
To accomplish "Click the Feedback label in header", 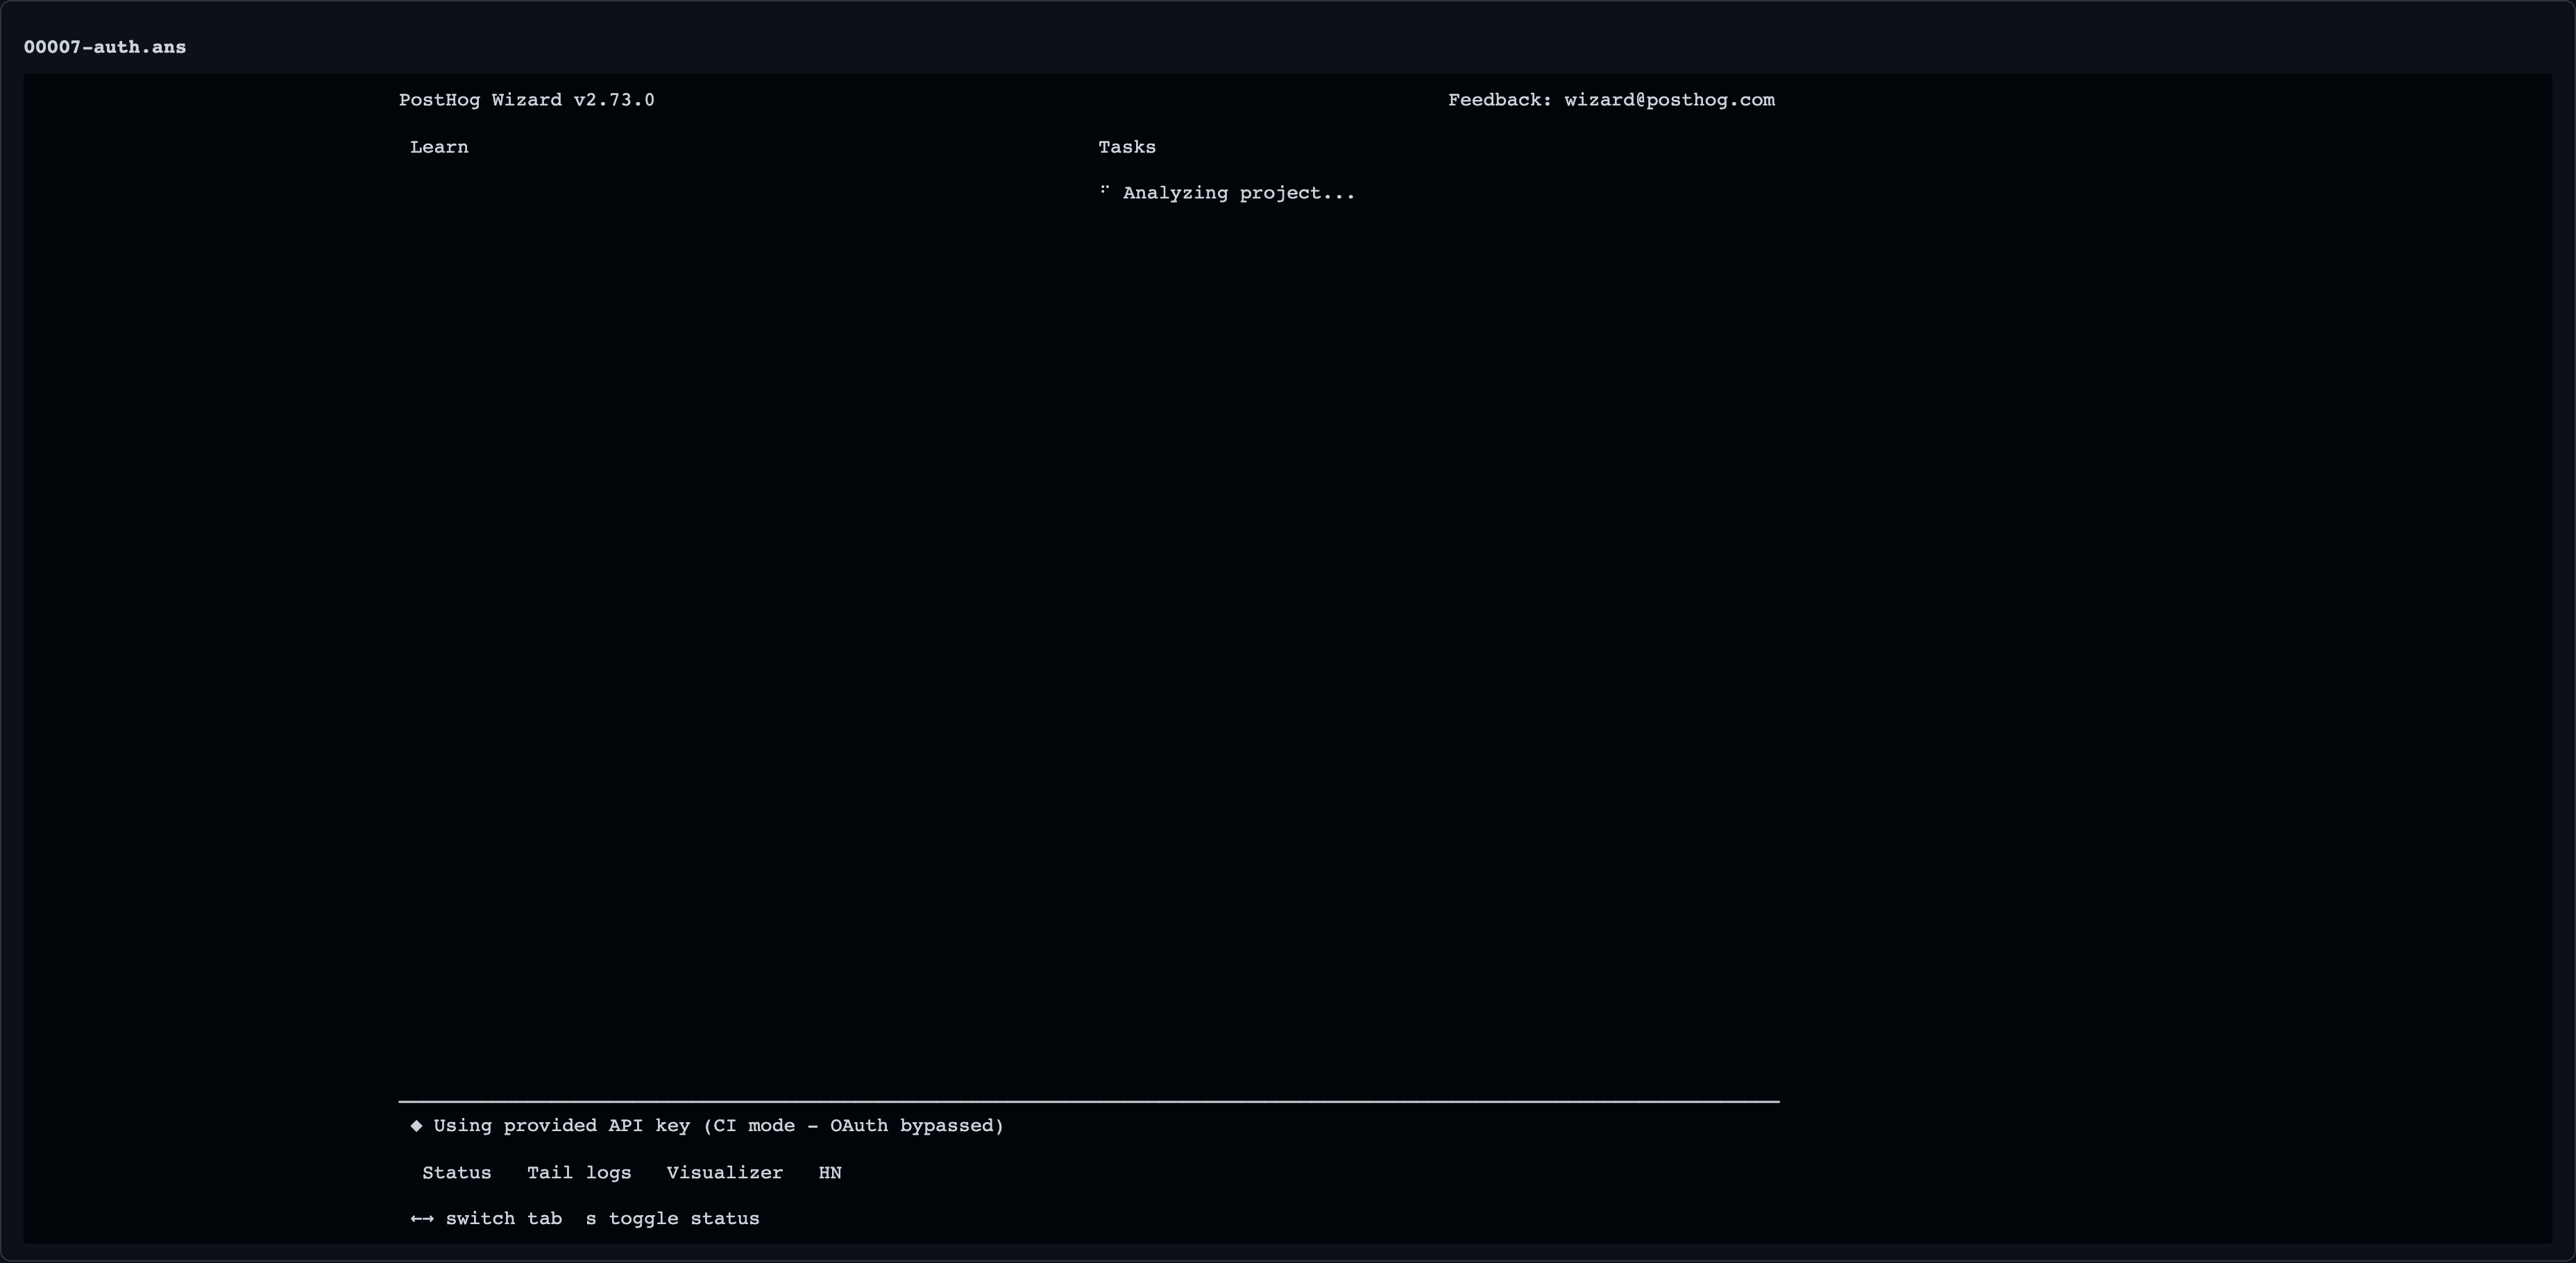I will pos(1500,100).
